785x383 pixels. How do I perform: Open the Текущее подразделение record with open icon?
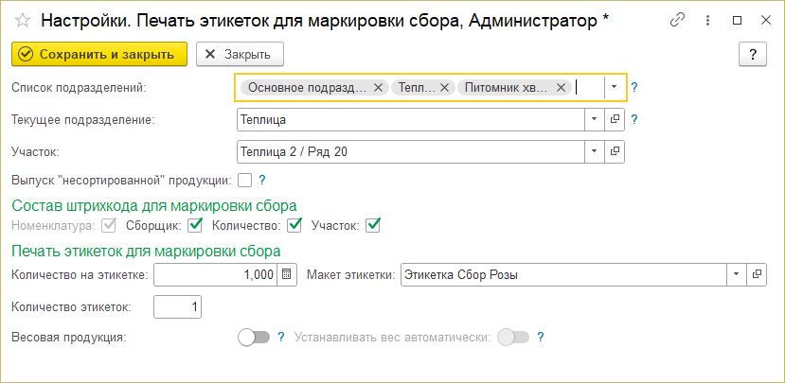point(615,119)
